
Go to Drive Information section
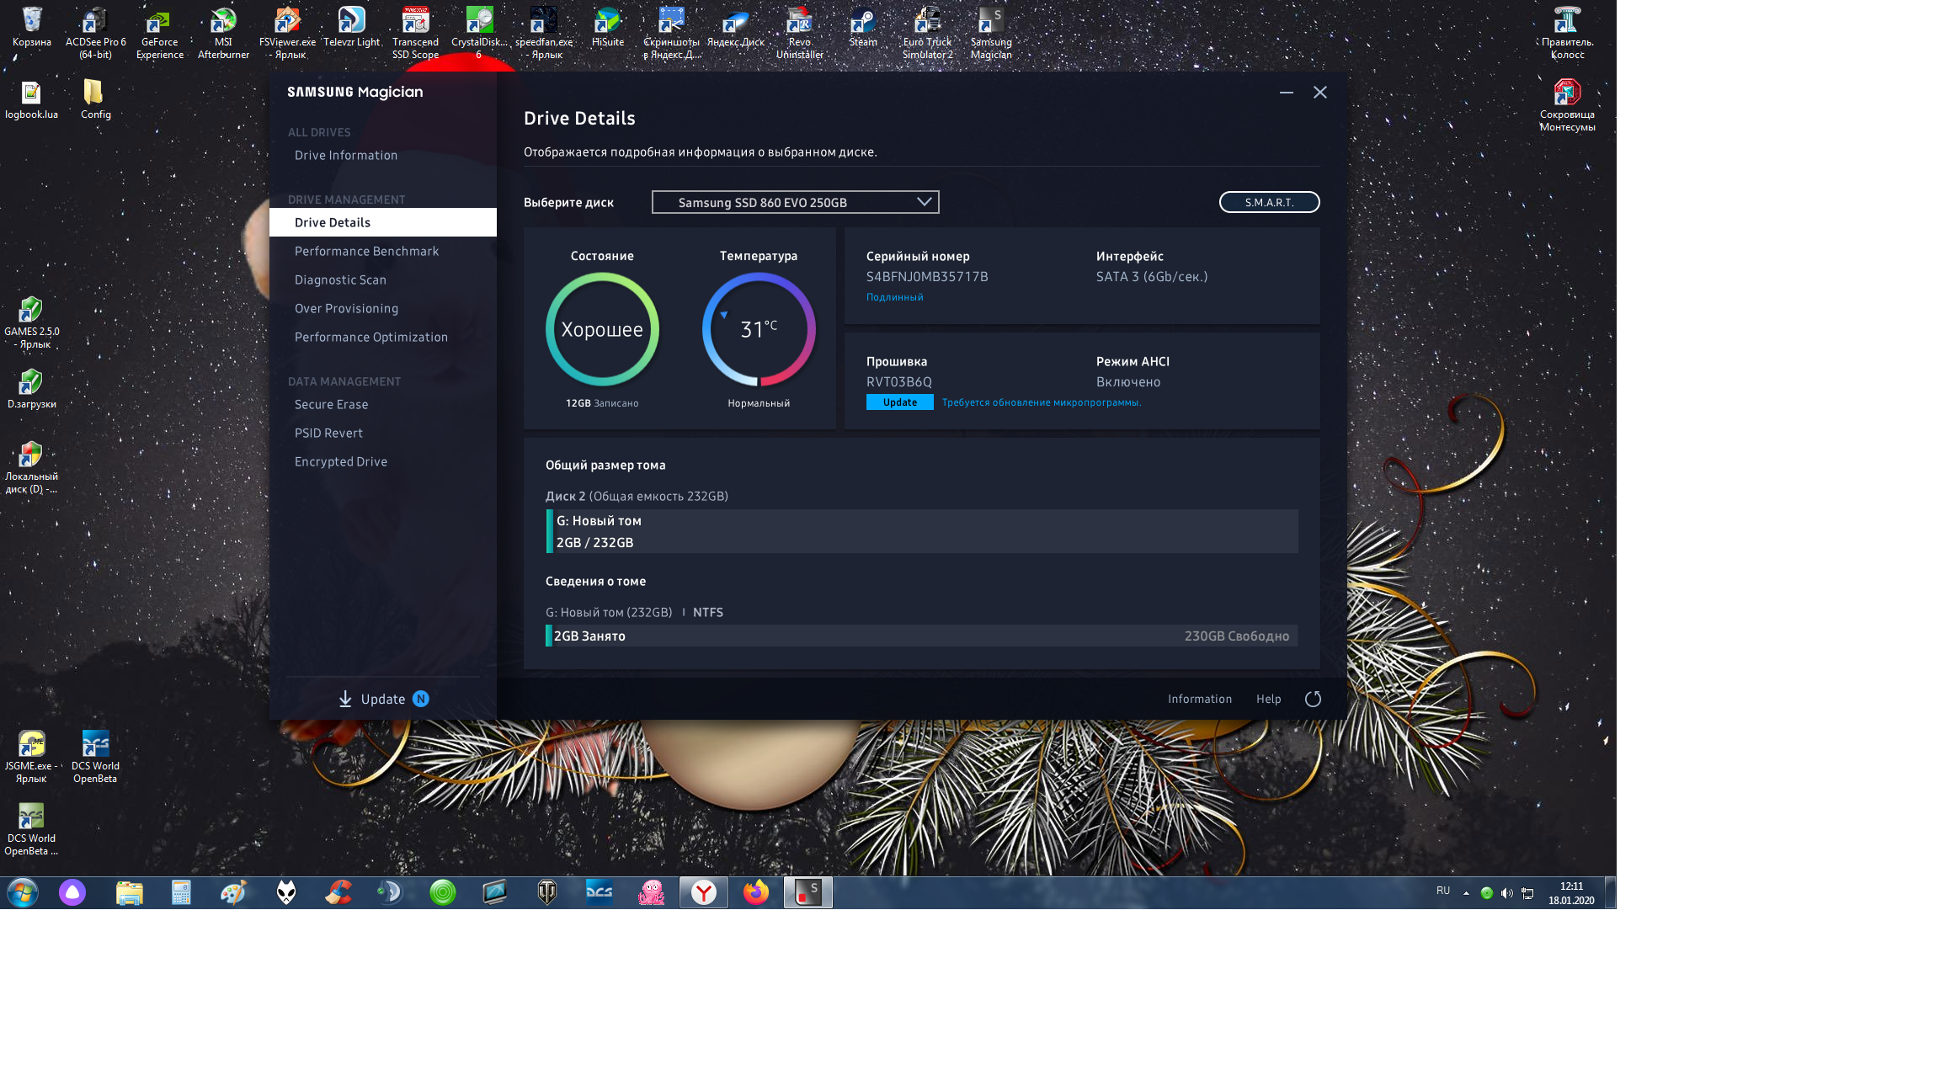pos(345,155)
